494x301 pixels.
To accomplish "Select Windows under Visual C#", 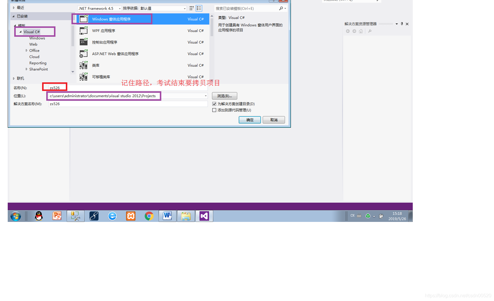I will tap(37, 38).
